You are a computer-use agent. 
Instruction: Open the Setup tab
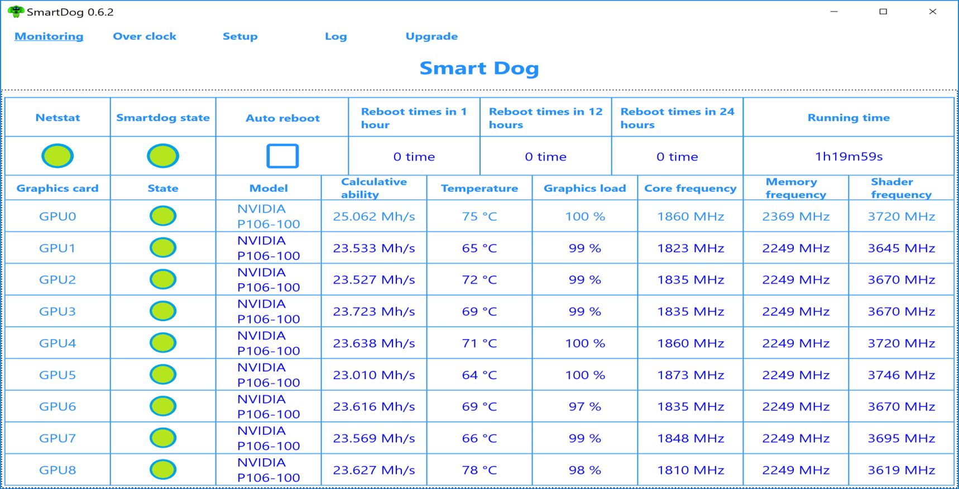pos(240,36)
